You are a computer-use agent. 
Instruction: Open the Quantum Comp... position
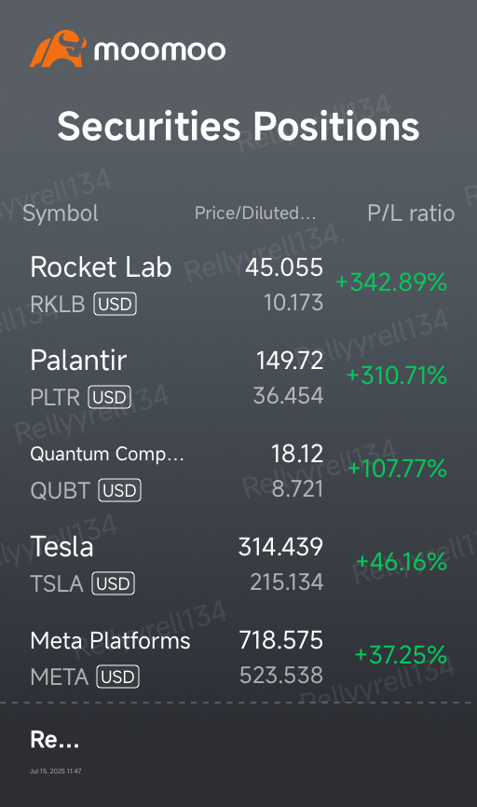[x=238, y=471]
